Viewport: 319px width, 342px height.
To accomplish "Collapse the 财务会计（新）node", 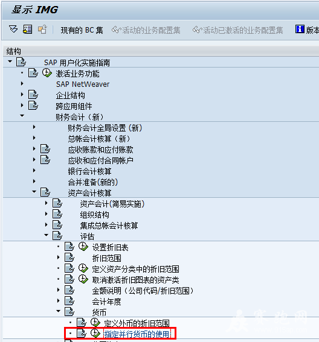I will pos(22,116).
